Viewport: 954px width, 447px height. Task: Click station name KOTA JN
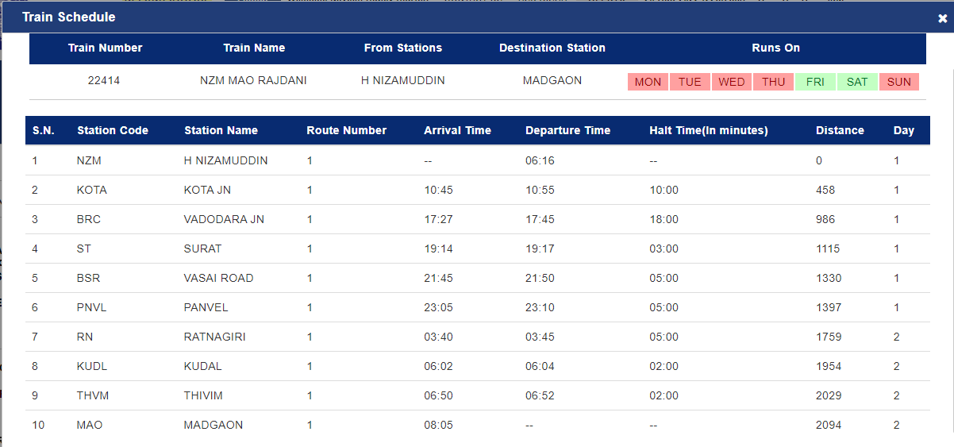pyautogui.click(x=207, y=190)
